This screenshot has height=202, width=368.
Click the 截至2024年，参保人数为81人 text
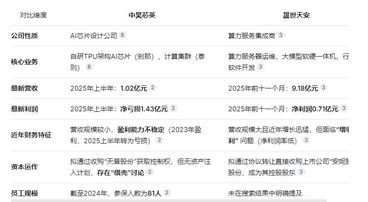click(116, 193)
